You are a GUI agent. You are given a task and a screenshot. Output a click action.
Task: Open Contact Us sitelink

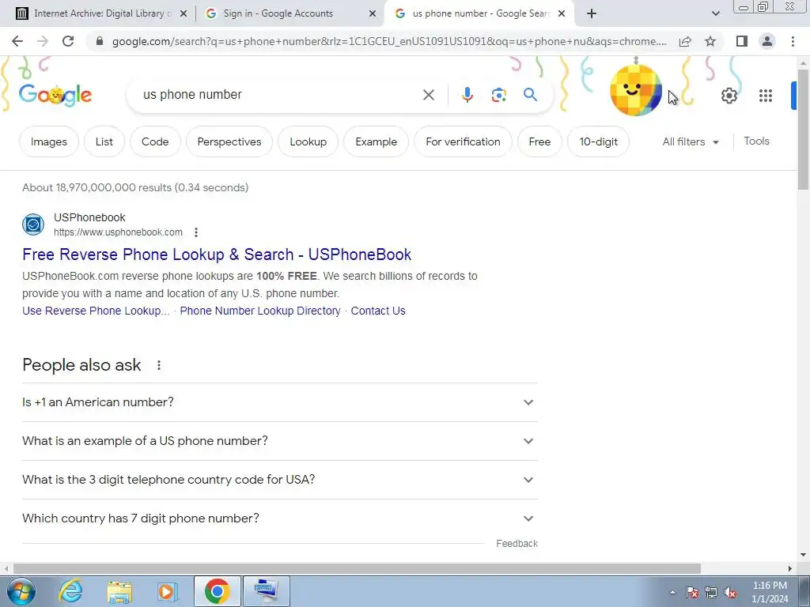coord(378,311)
